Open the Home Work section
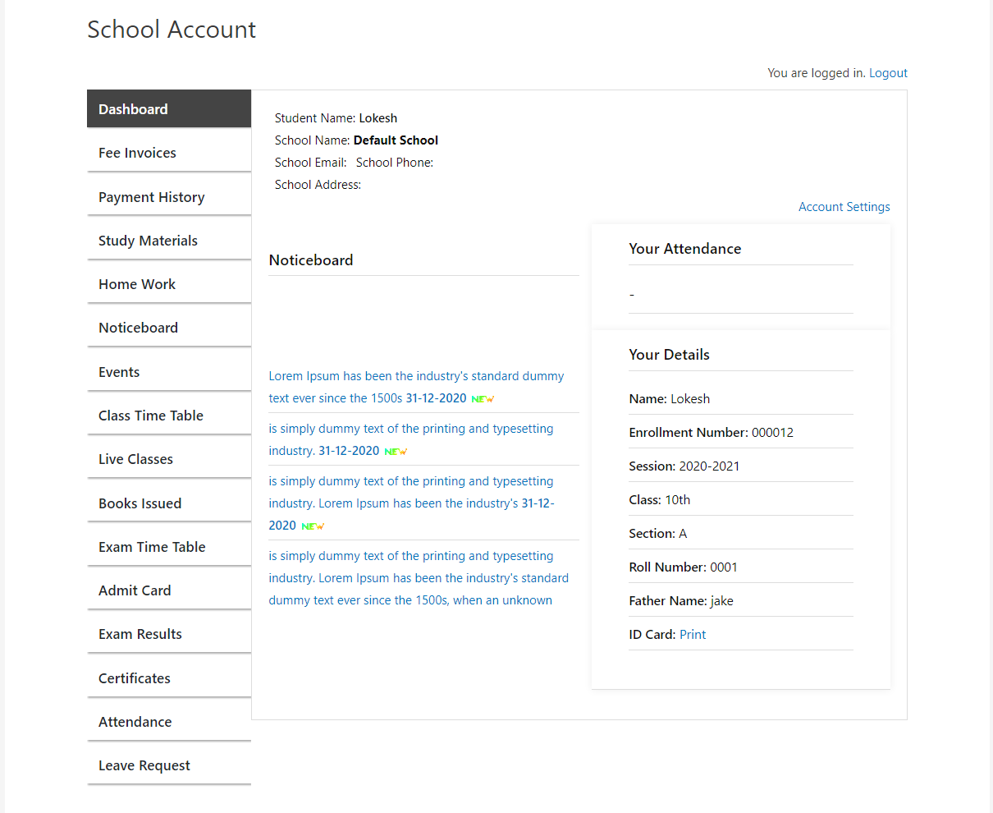 tap(137, 283)
